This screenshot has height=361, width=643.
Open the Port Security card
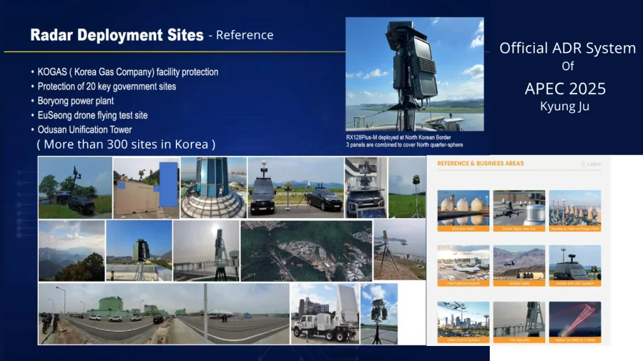519,322
